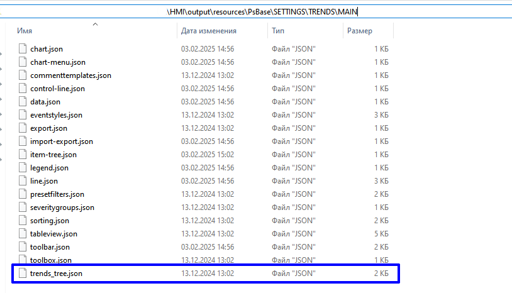
Task: Click the item-tree.json file icon
Action: pos(23,155)
